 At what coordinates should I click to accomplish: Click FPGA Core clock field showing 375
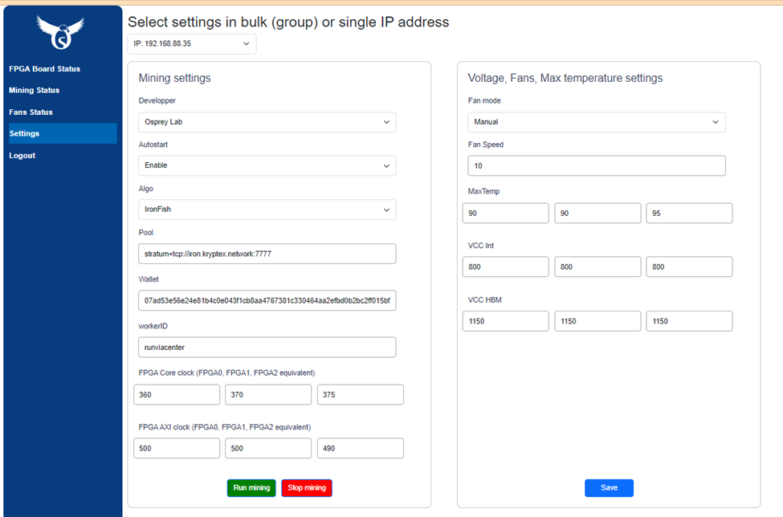[x=360, y=395]
